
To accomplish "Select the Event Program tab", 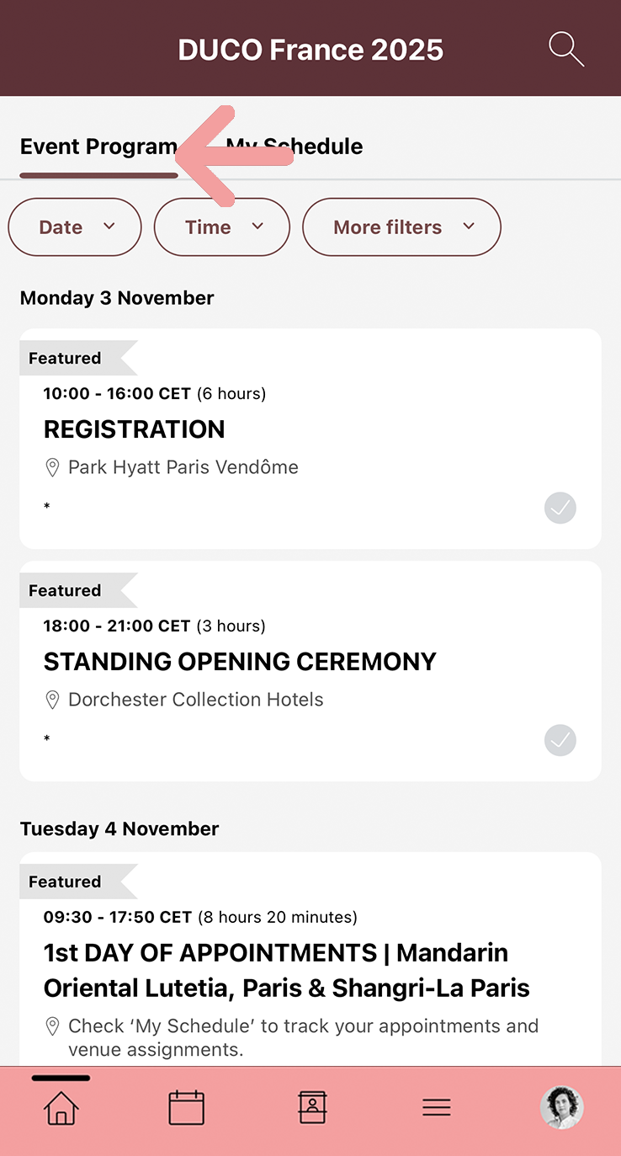I will [x=98, y=146].
